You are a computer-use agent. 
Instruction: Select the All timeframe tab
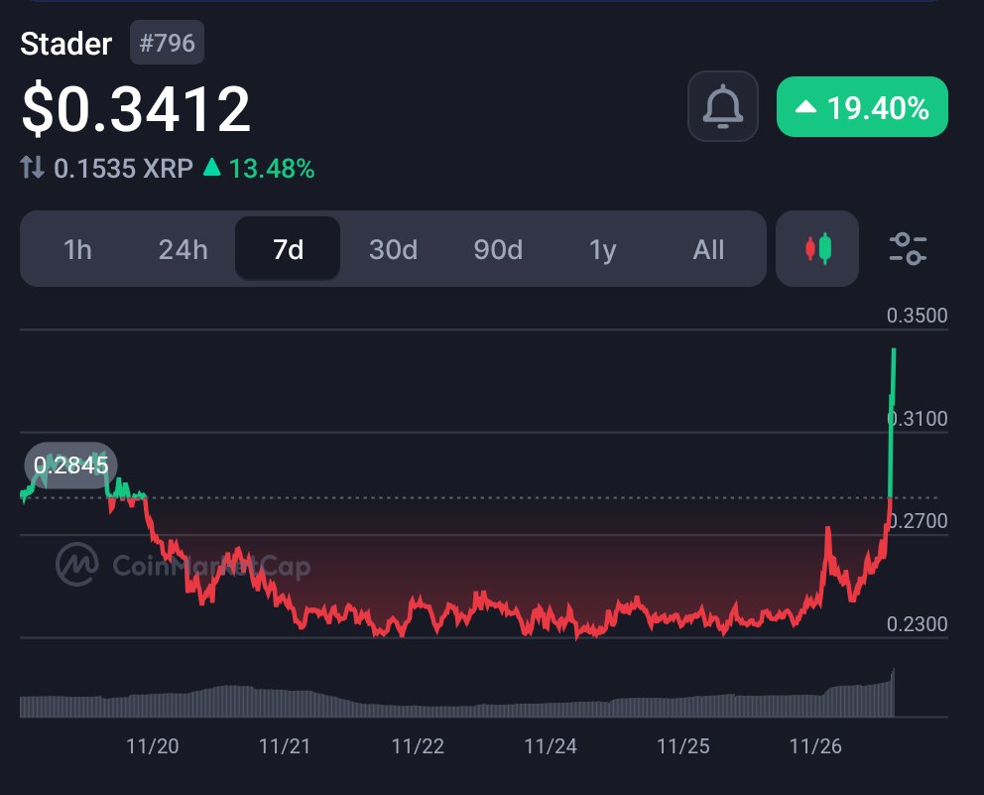click(708, 249)
